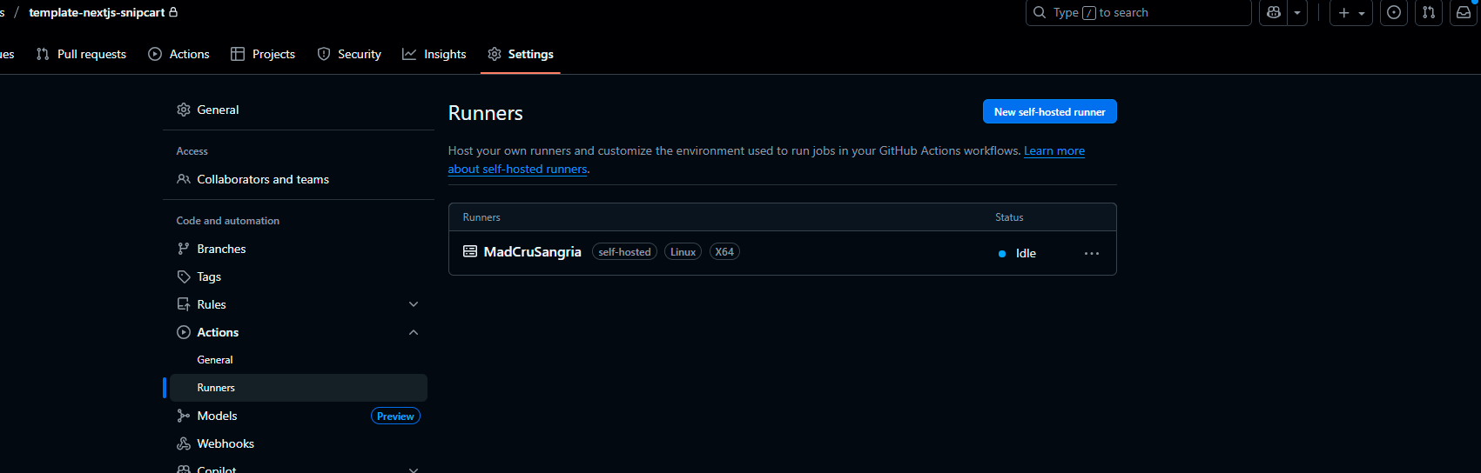
Task: Click the pull request icon in nav
Action: 43,54
